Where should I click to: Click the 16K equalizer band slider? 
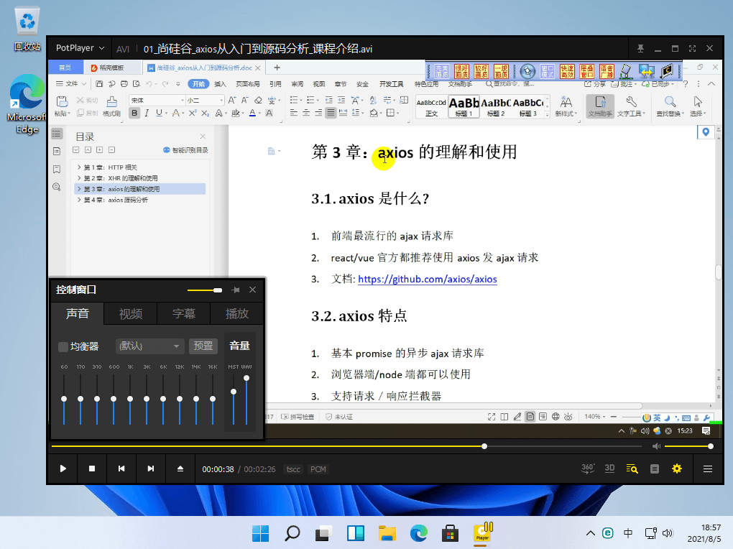click(213, 399)
